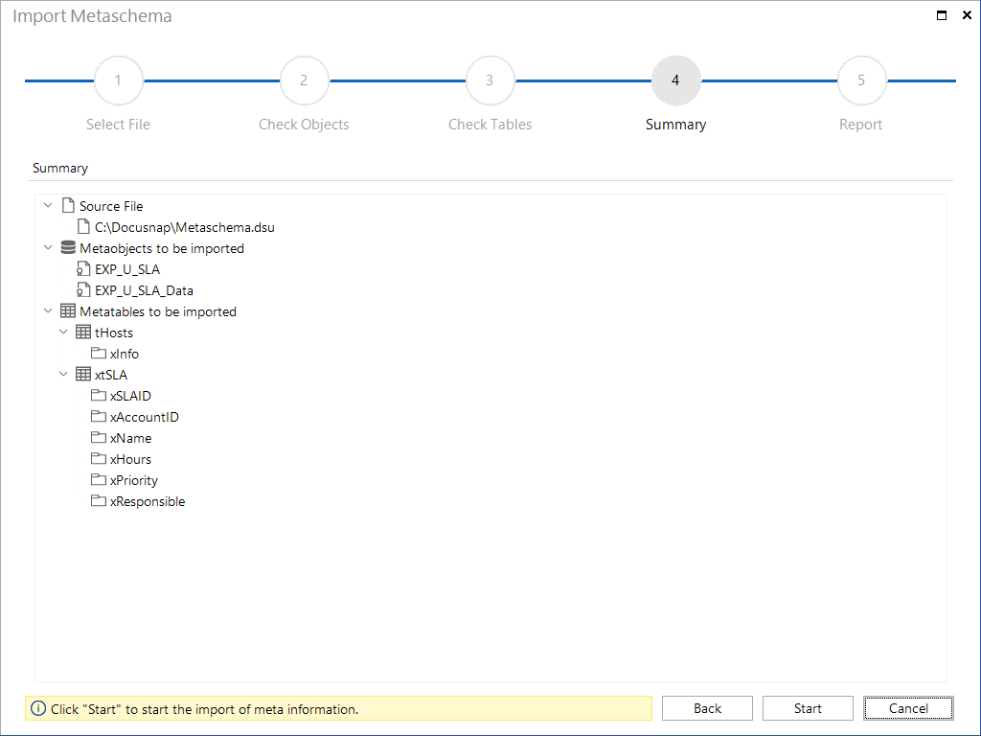This screenshot has height=736, width=981.
Task: Switch to the Check Objects step
Action: [x=304, y=80]
